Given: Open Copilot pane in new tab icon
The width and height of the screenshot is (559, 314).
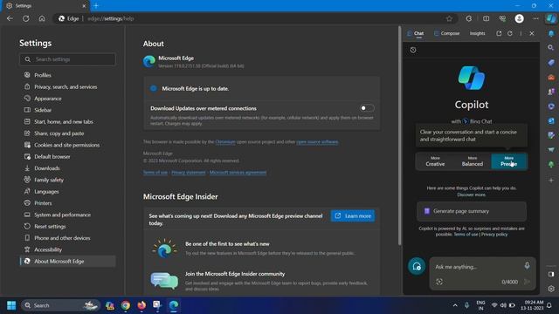Looking at the screenshot, I should click(x=499, y=33).
